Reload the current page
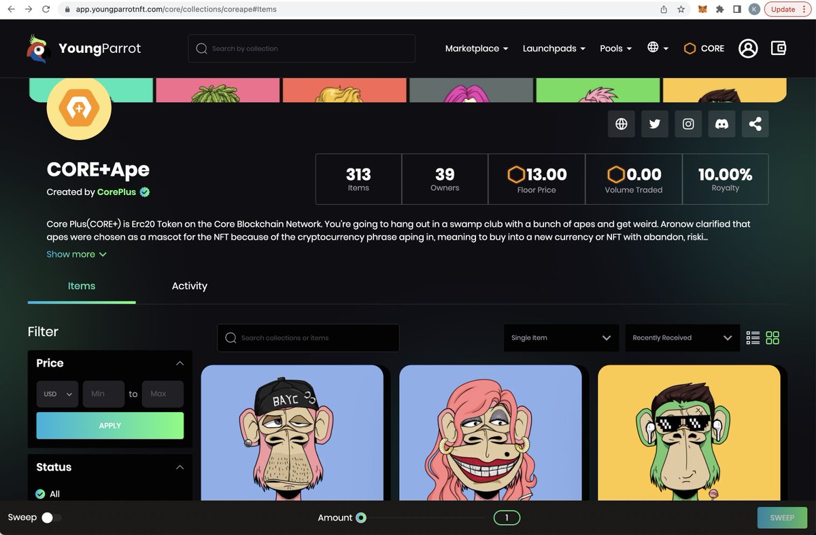816x535 pixels. click(x=46, y=10)
